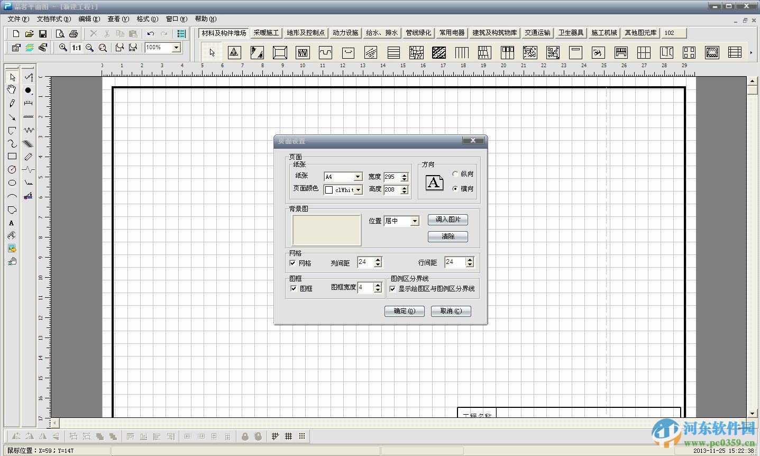The height and width of the screenshot is (456, 760).
Task: Click inside the 高度 208 value field
Action: (392, 189)
